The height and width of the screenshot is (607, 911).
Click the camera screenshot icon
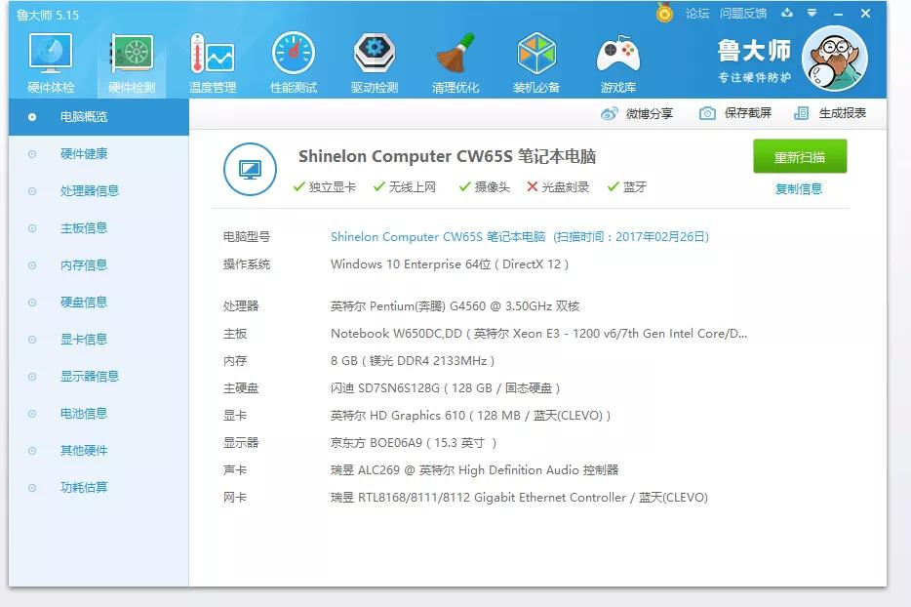coord(707,113)
